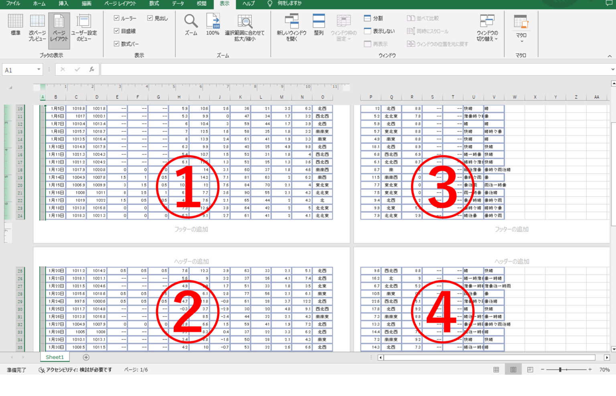Click the 分割 split window button

pos(373,18)
